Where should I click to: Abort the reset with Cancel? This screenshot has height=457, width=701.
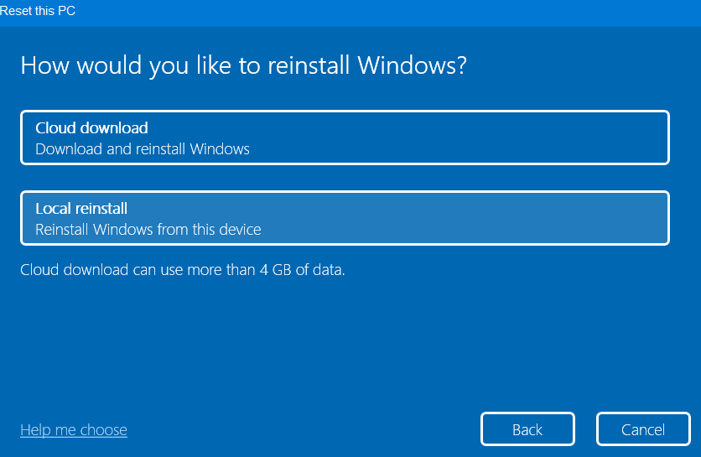(642, 429)
